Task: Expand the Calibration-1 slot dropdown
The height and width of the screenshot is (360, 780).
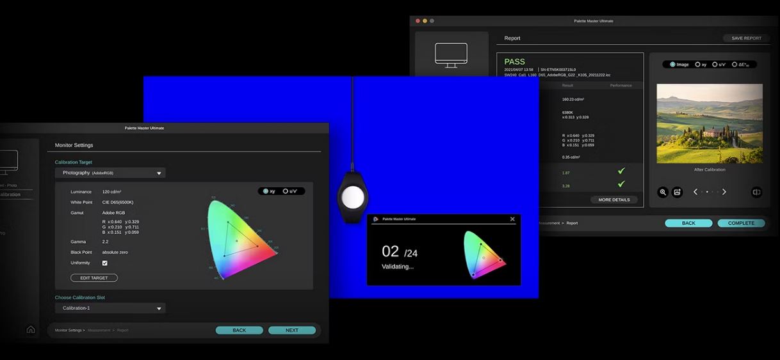Action: coord(110,308)
